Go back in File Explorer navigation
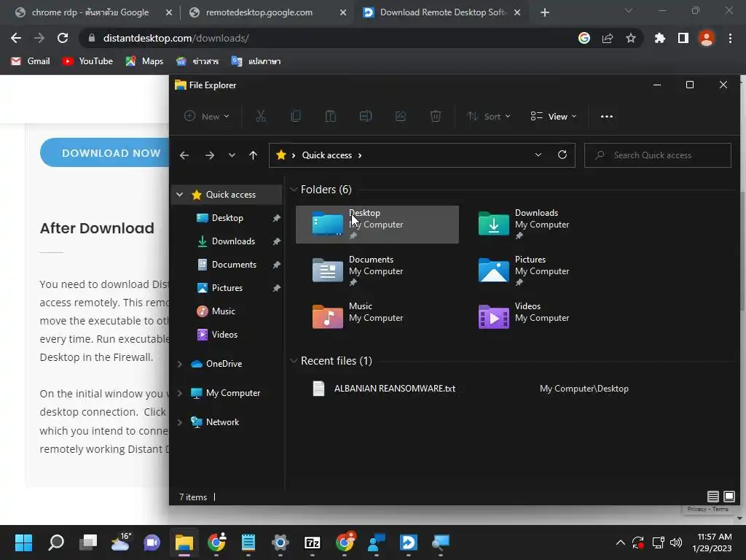746x560 pixels. (x=184, y=155)
